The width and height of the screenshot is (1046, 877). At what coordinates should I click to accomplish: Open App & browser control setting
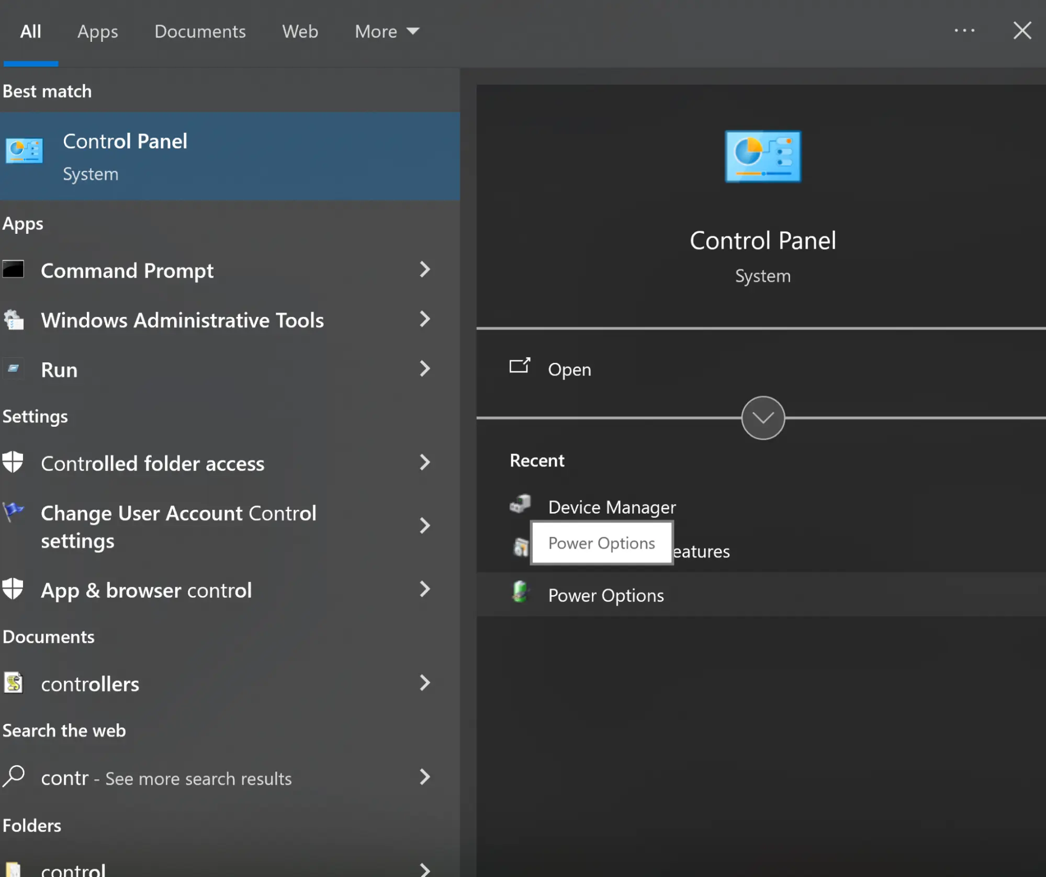point(230,590)
